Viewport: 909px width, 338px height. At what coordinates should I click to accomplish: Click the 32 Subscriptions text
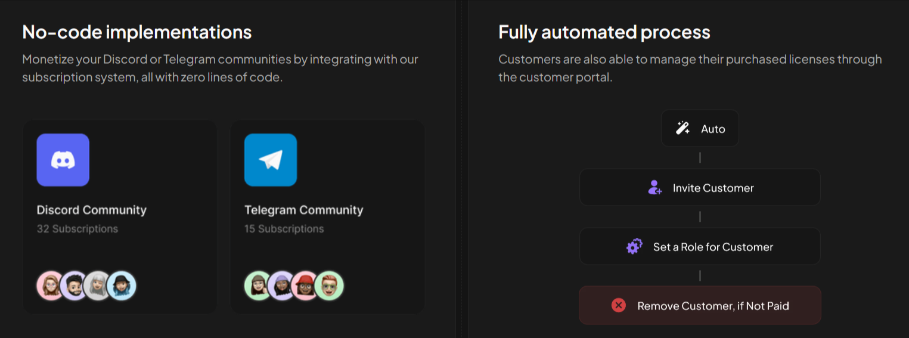(77, 229)
